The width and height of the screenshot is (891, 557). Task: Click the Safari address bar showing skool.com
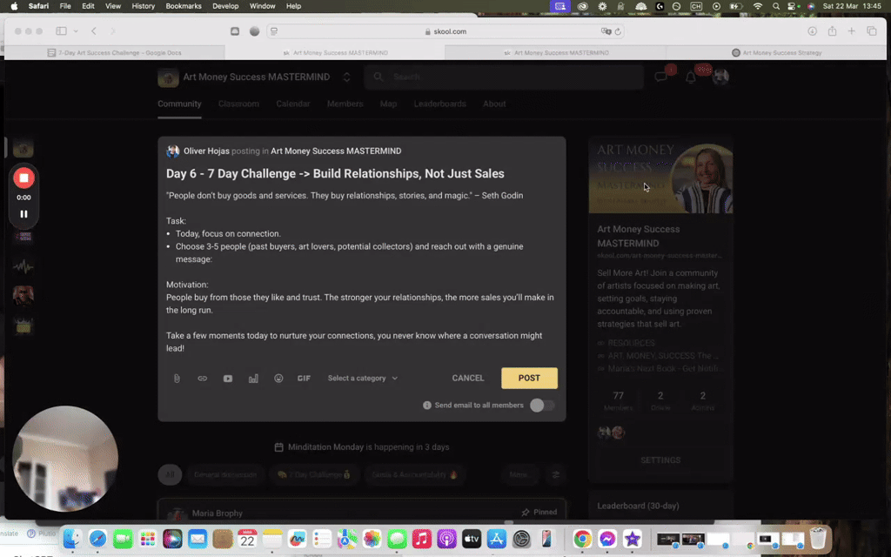click(x=446, y=31)
